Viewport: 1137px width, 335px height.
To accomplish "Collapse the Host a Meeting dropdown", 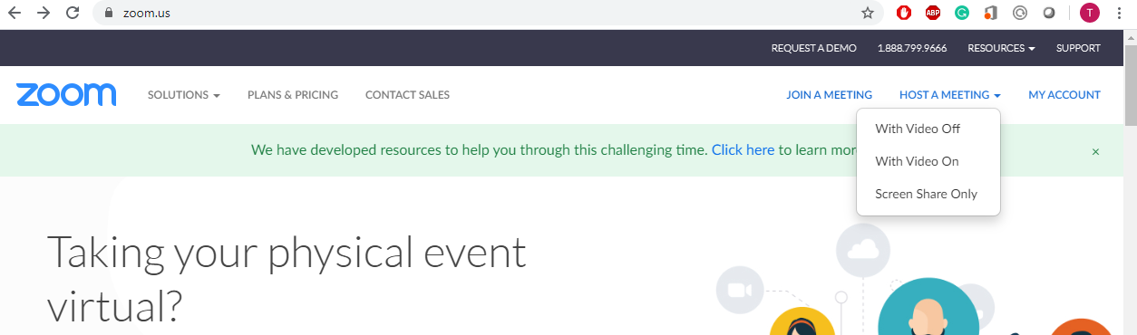I will point(950,95).
